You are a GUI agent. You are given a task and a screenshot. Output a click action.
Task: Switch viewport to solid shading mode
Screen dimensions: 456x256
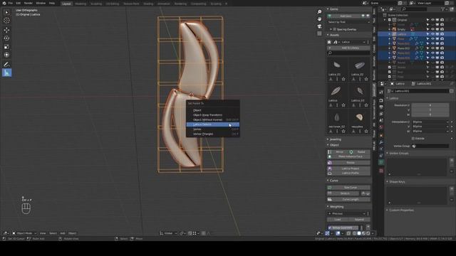tap(359, 233)
